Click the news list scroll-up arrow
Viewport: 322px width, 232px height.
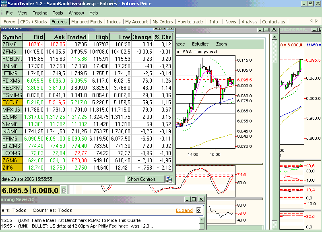[x=202, y=220]
